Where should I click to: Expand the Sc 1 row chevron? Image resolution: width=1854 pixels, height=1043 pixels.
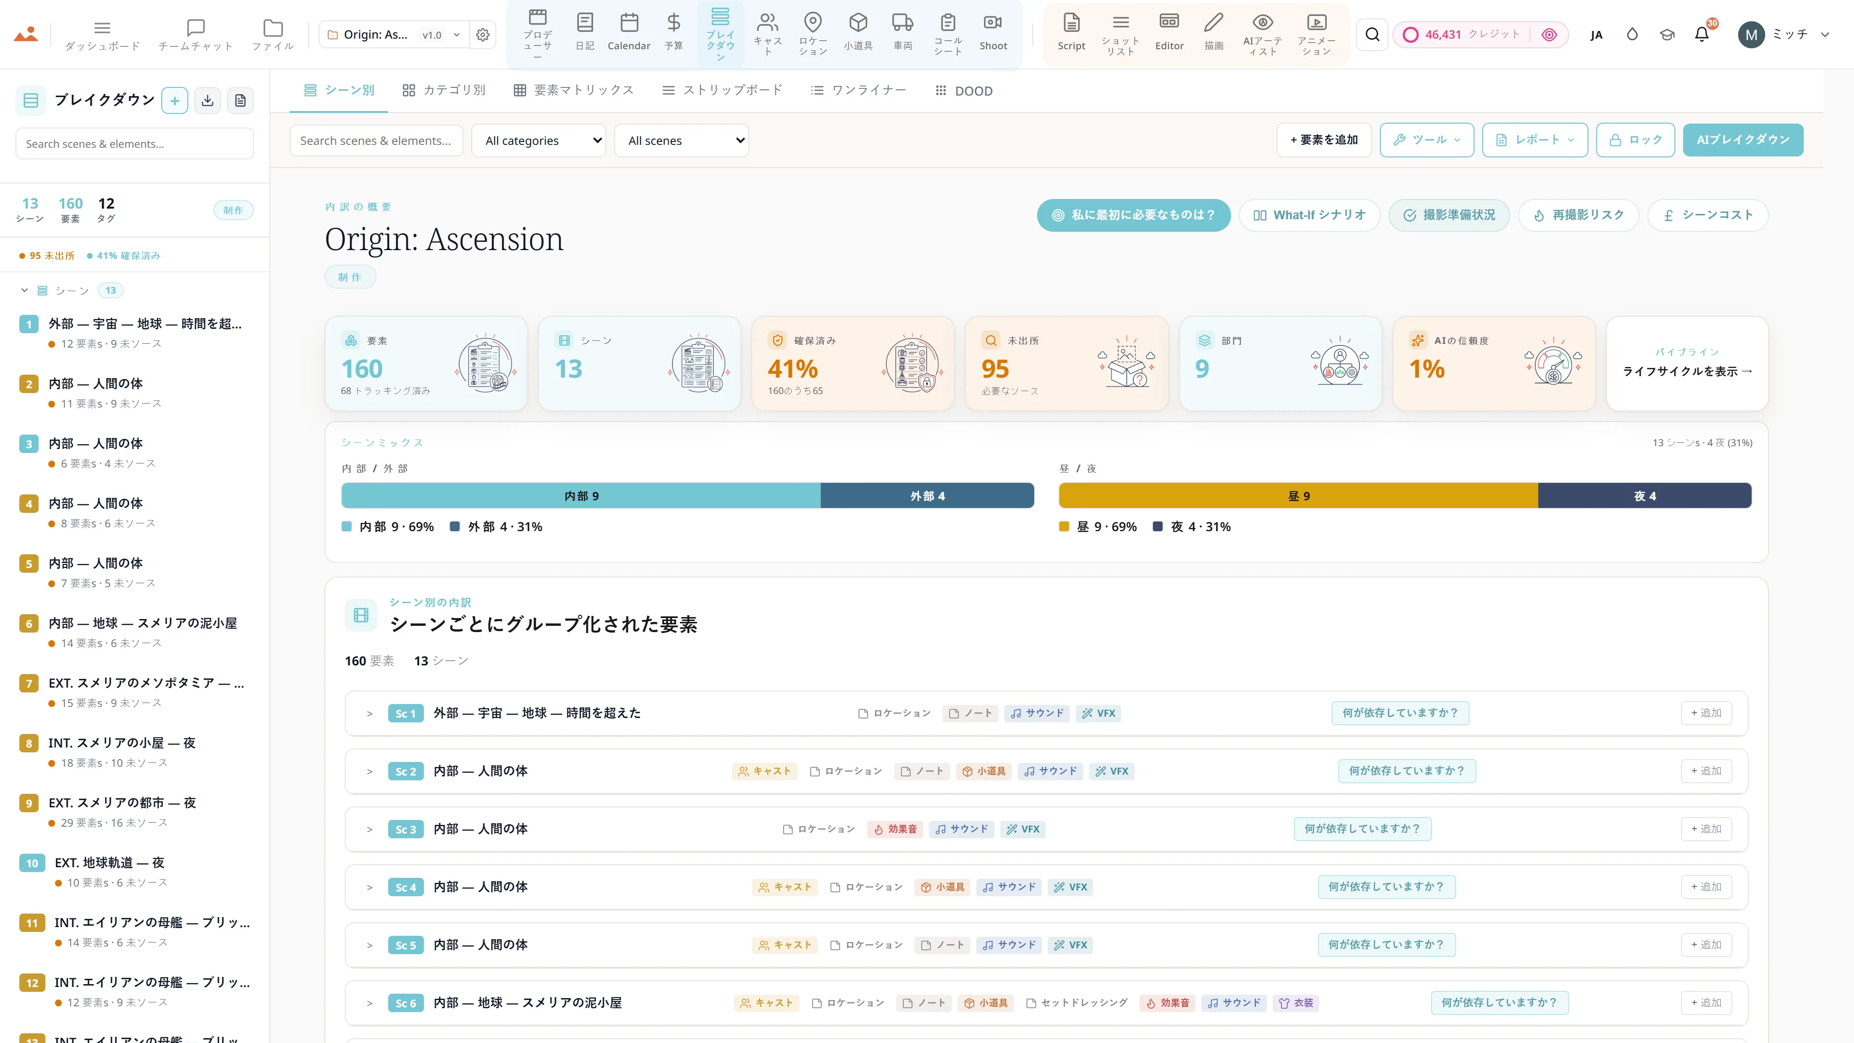pos(370,713)
